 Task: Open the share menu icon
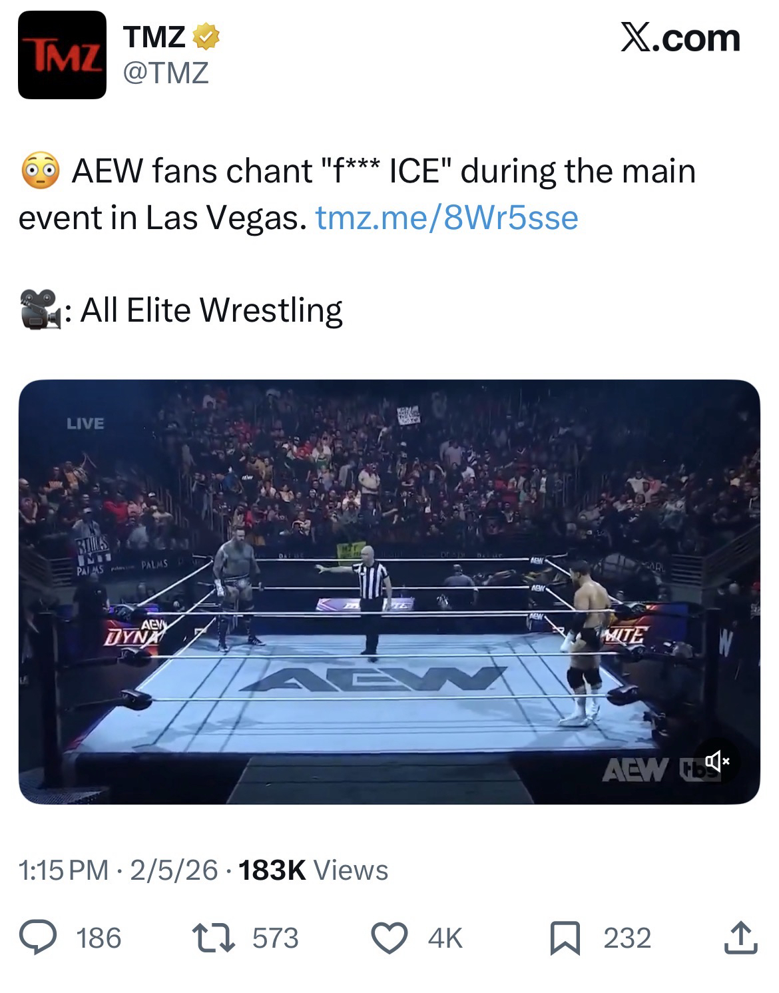[x=741, y=938]
